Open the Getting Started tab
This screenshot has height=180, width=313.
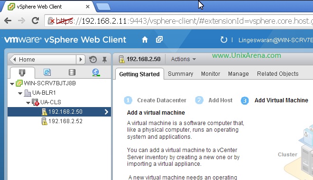139,74
